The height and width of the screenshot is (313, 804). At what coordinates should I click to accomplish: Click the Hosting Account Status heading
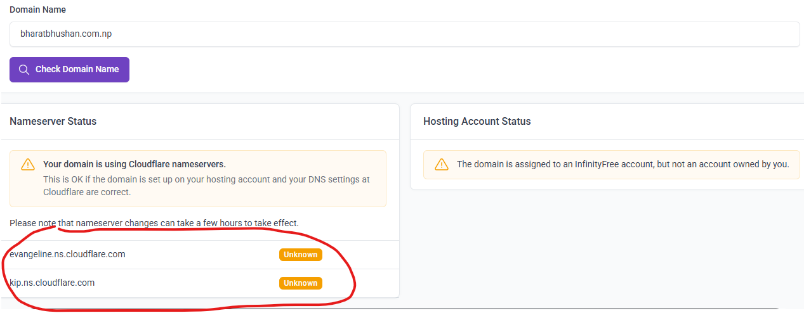[x=477, y=121]
